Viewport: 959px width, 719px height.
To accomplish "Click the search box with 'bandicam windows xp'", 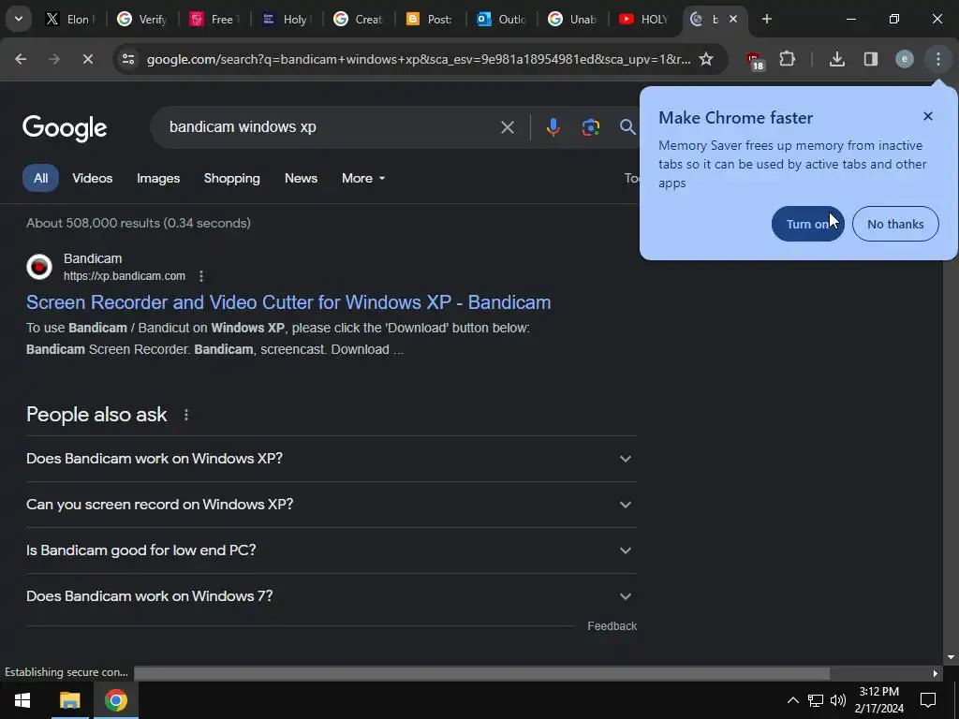I will tap(331, 127).
